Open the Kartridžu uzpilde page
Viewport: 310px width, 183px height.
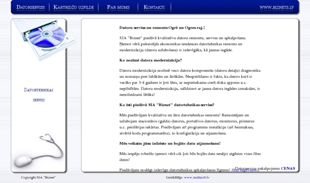point(74,7)
